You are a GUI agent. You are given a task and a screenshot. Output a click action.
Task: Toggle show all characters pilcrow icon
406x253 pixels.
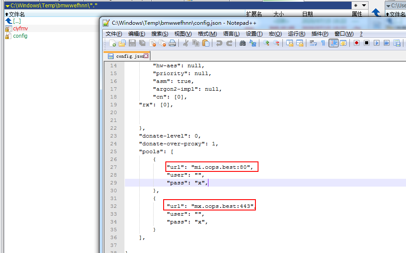point(323,43)
